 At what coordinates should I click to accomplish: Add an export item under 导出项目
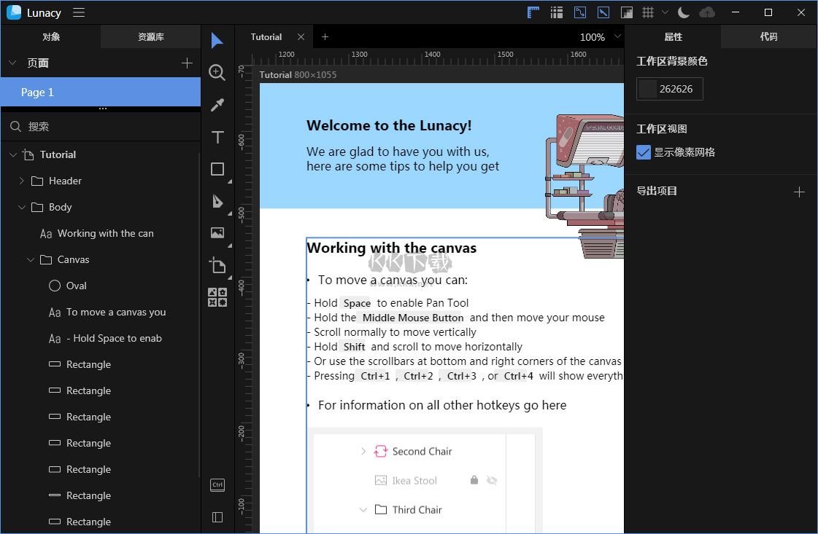(x=799, y=192)
